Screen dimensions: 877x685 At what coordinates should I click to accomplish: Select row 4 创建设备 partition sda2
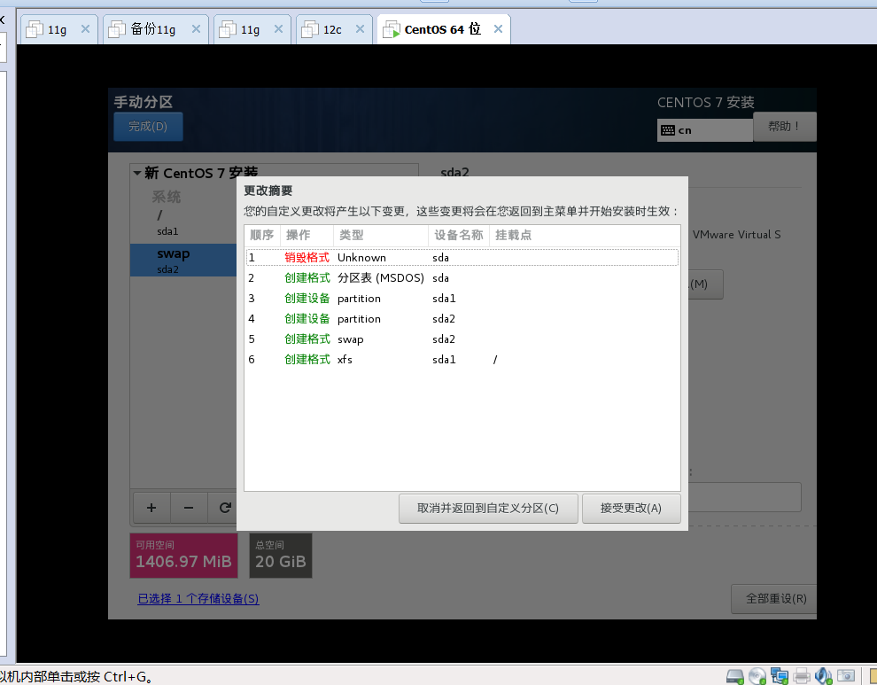462,319
